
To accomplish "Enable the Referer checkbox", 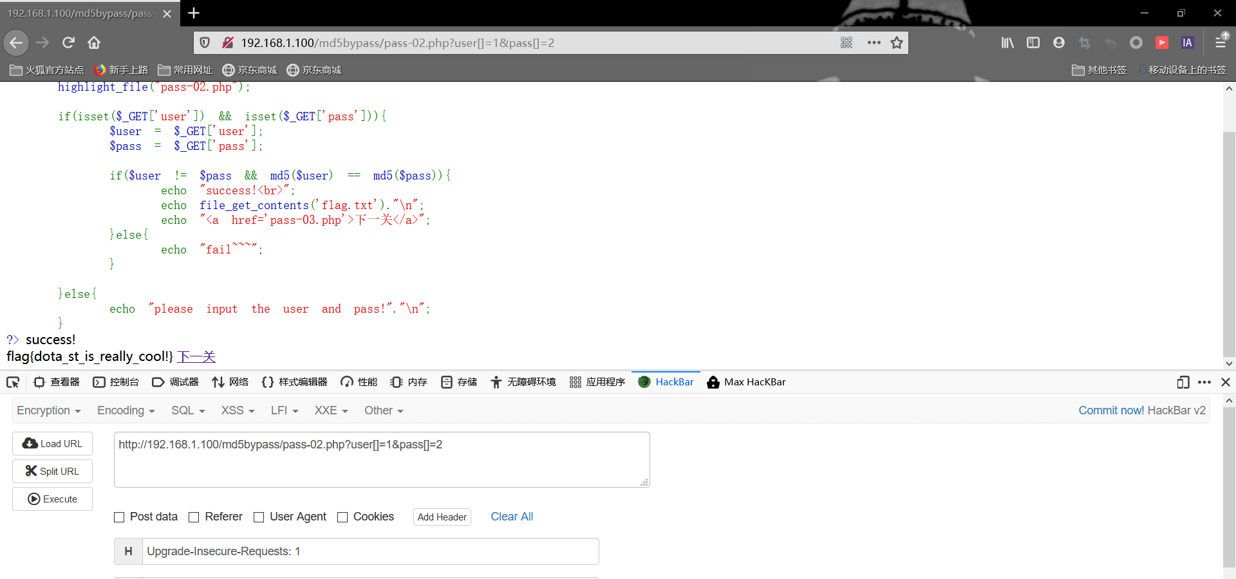I will tap(194, 517).
